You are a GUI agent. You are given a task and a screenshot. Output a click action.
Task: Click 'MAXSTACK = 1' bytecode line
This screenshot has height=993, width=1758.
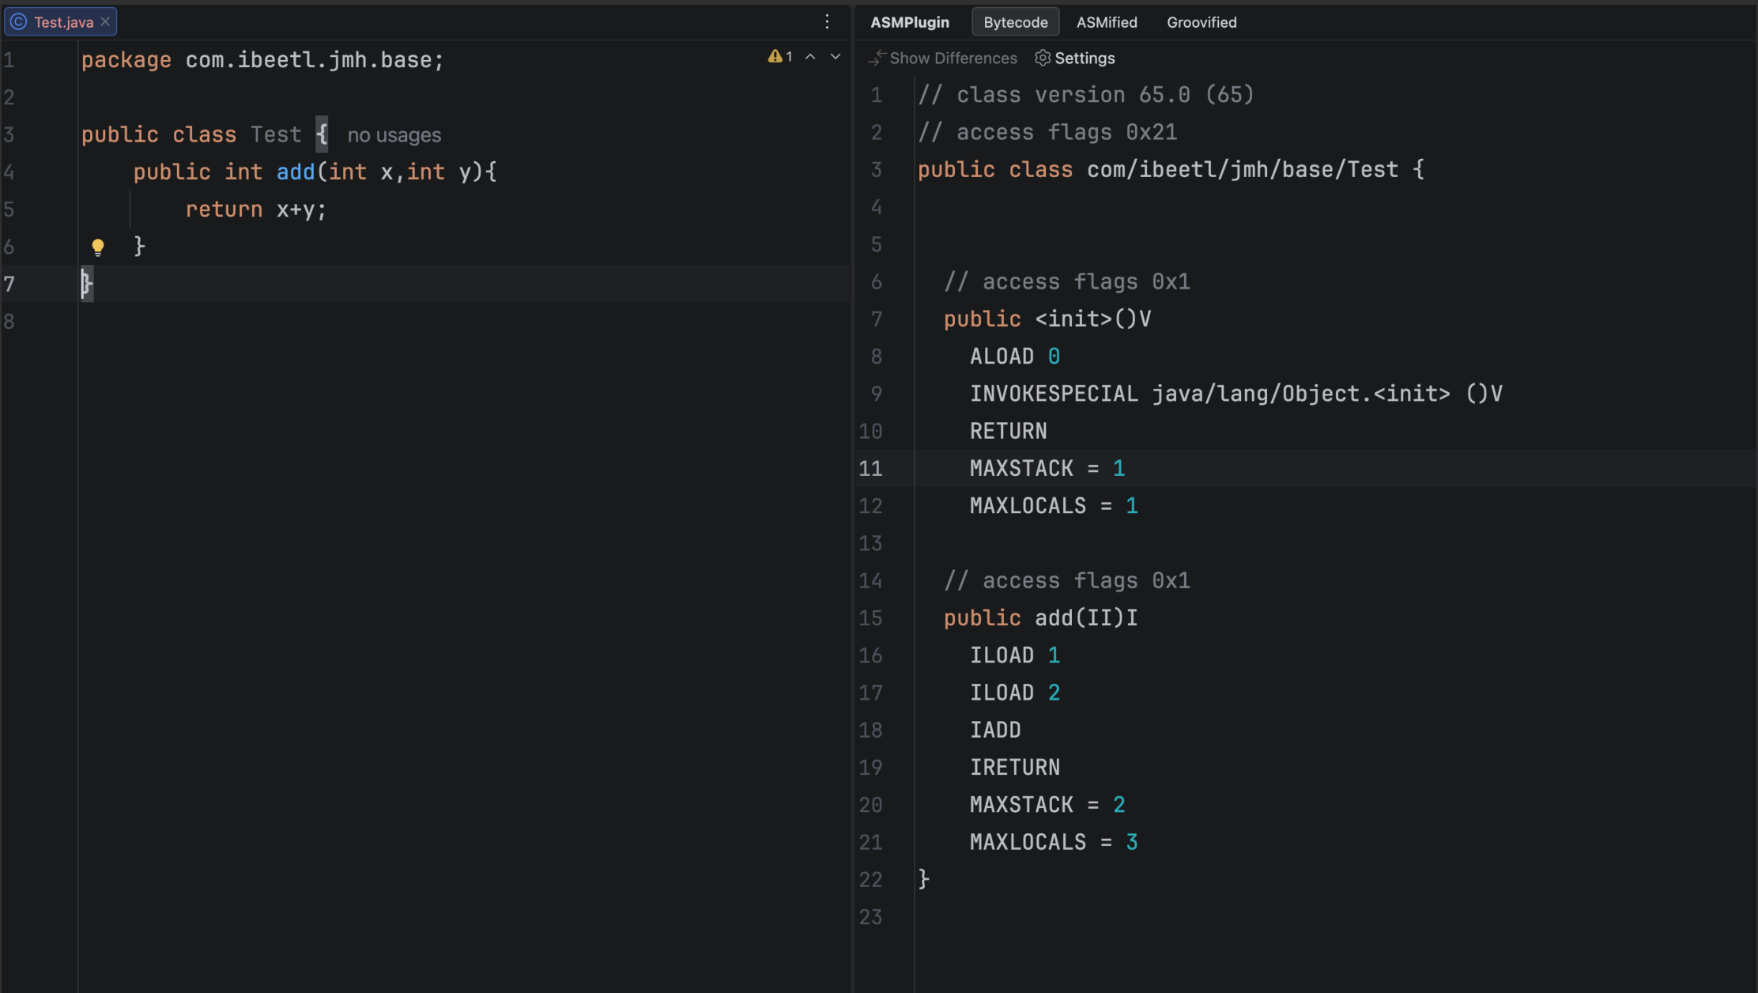click(1047, 468)
